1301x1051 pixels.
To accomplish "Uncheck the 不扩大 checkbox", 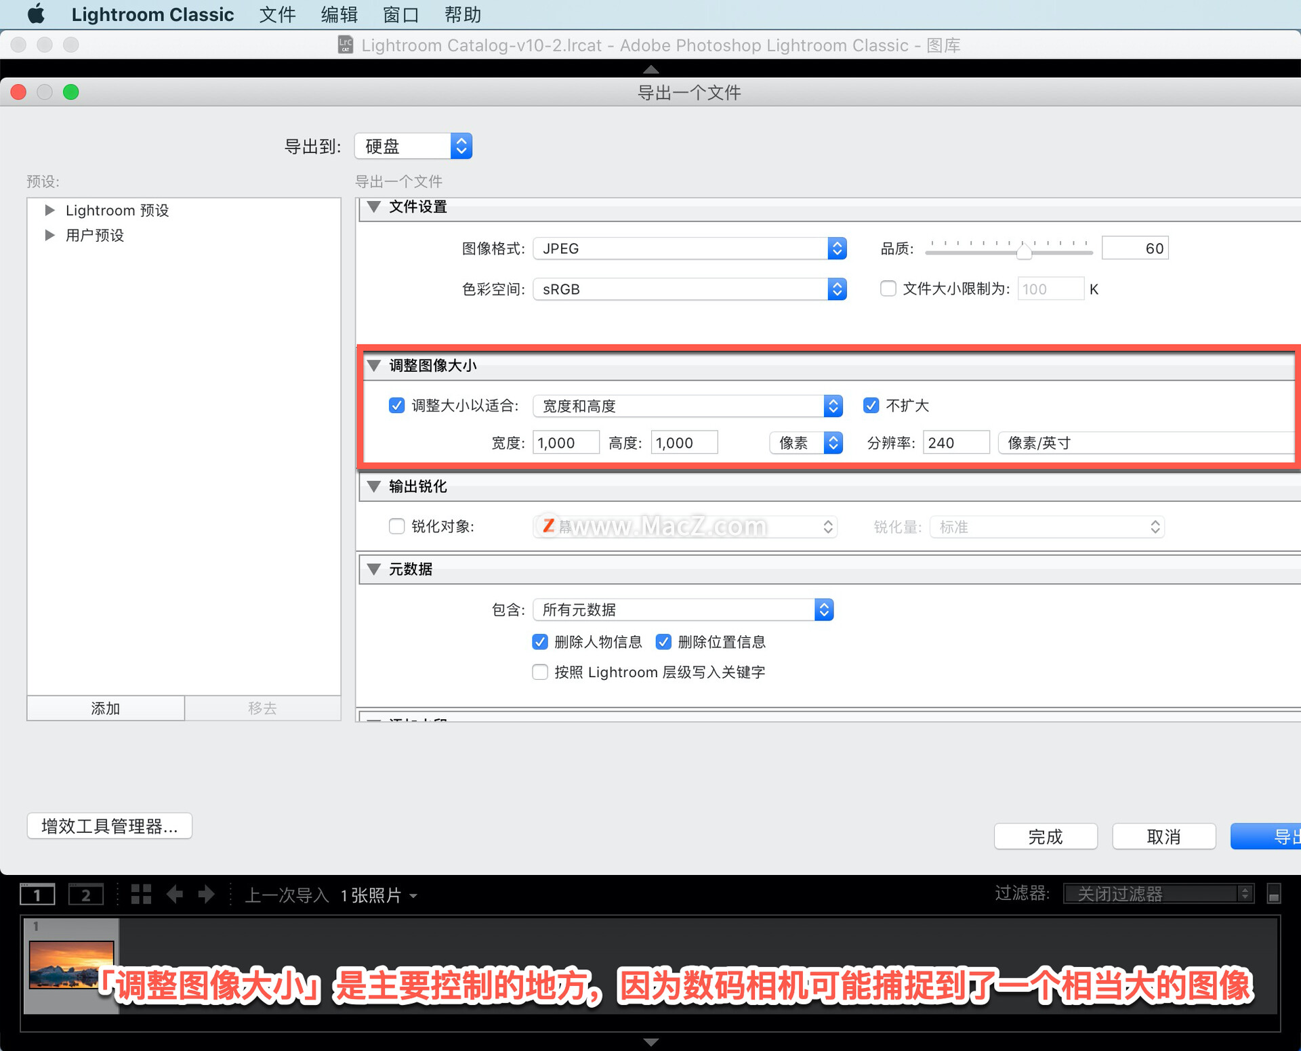I will [871, 406].
